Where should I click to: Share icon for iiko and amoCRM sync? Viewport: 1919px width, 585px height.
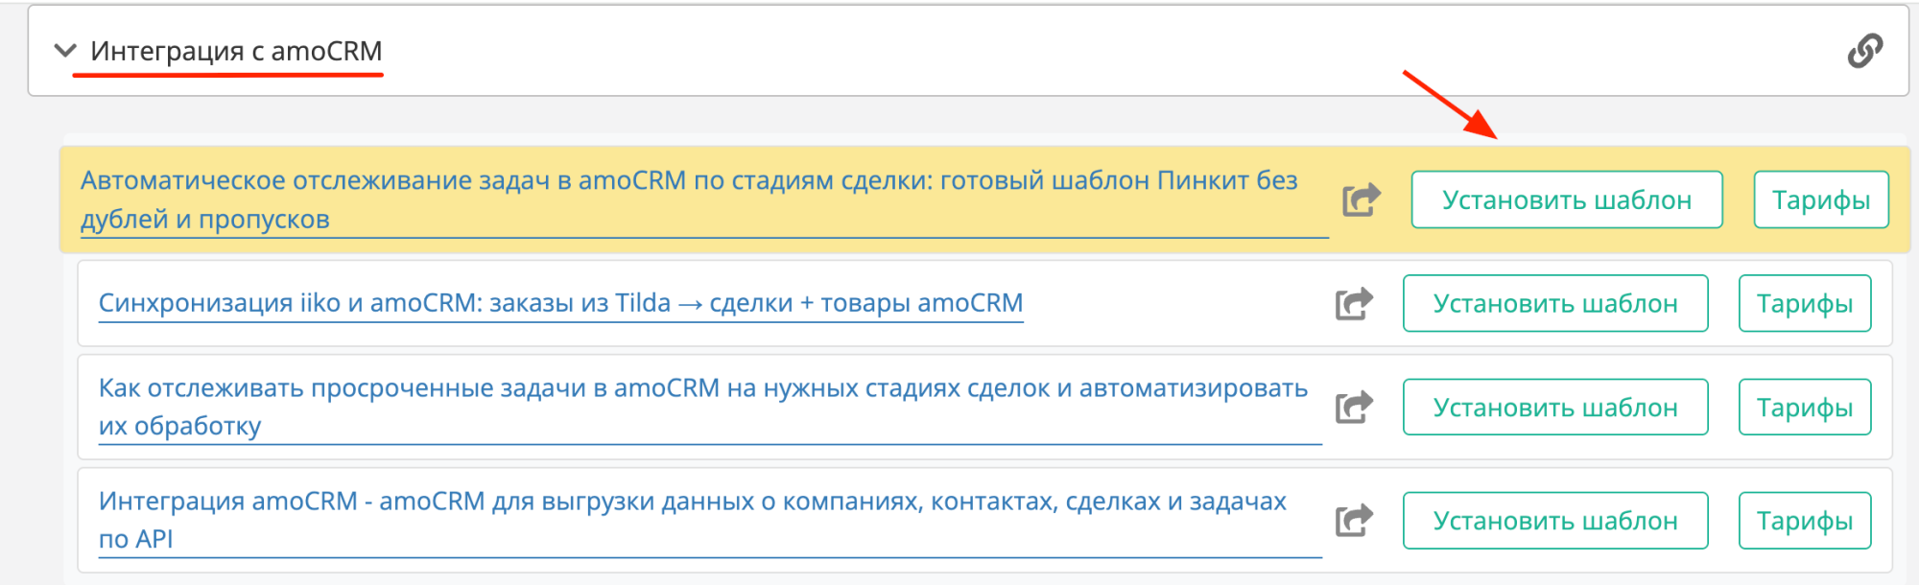pyautogui.click(x=1354, y=304)
